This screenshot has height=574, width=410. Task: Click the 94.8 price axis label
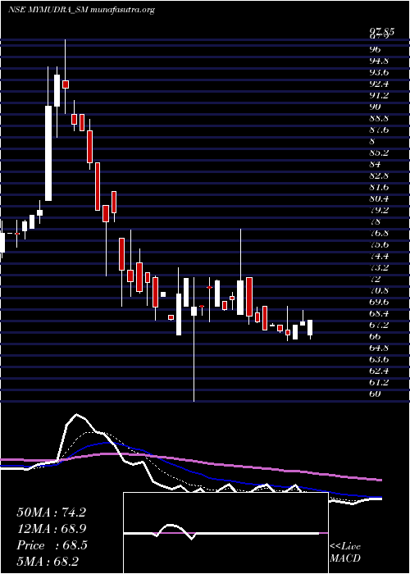coord(379,61)
